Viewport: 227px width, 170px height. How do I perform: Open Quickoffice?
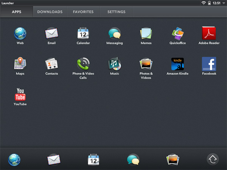point(177,34)
